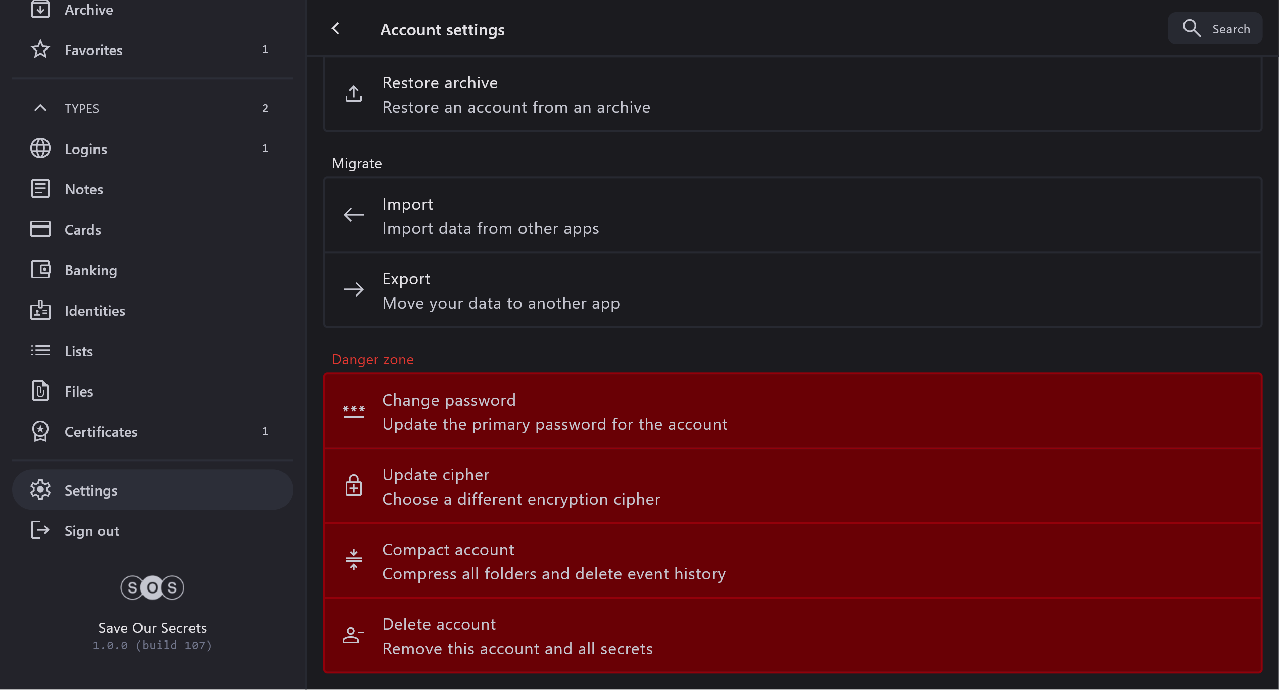Open Export to move your data
This screenshot has width=1279, height=690.
[x=500, y=290]
